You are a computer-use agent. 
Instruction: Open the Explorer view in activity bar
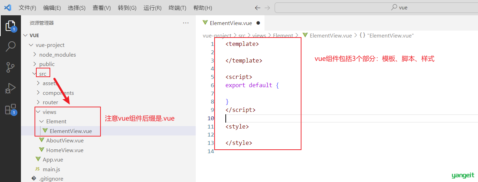point(10,25)
